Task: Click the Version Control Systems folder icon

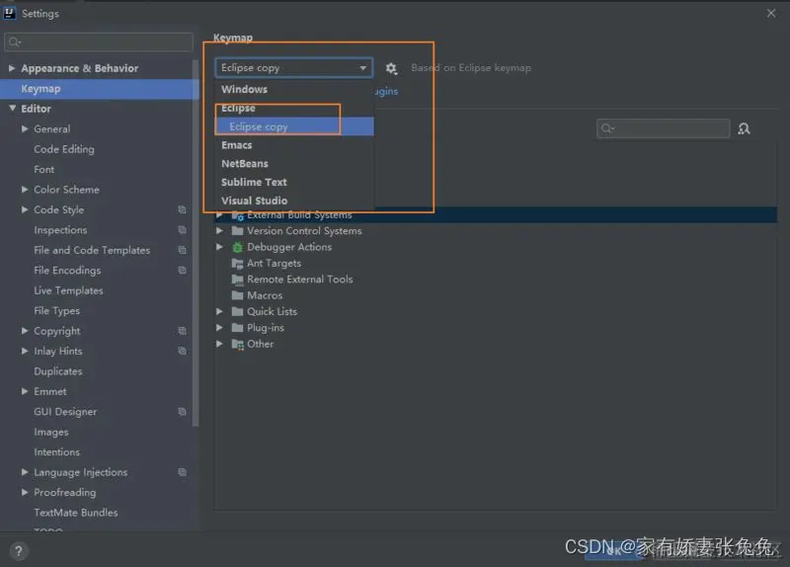Action: pos(237,231)
